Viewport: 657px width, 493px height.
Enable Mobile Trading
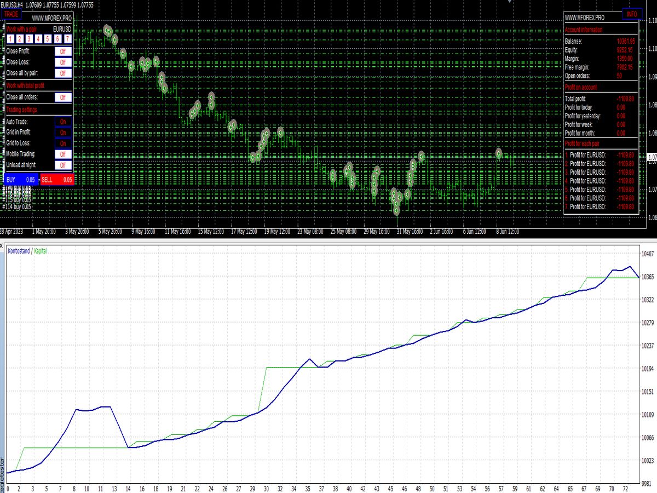62,154
